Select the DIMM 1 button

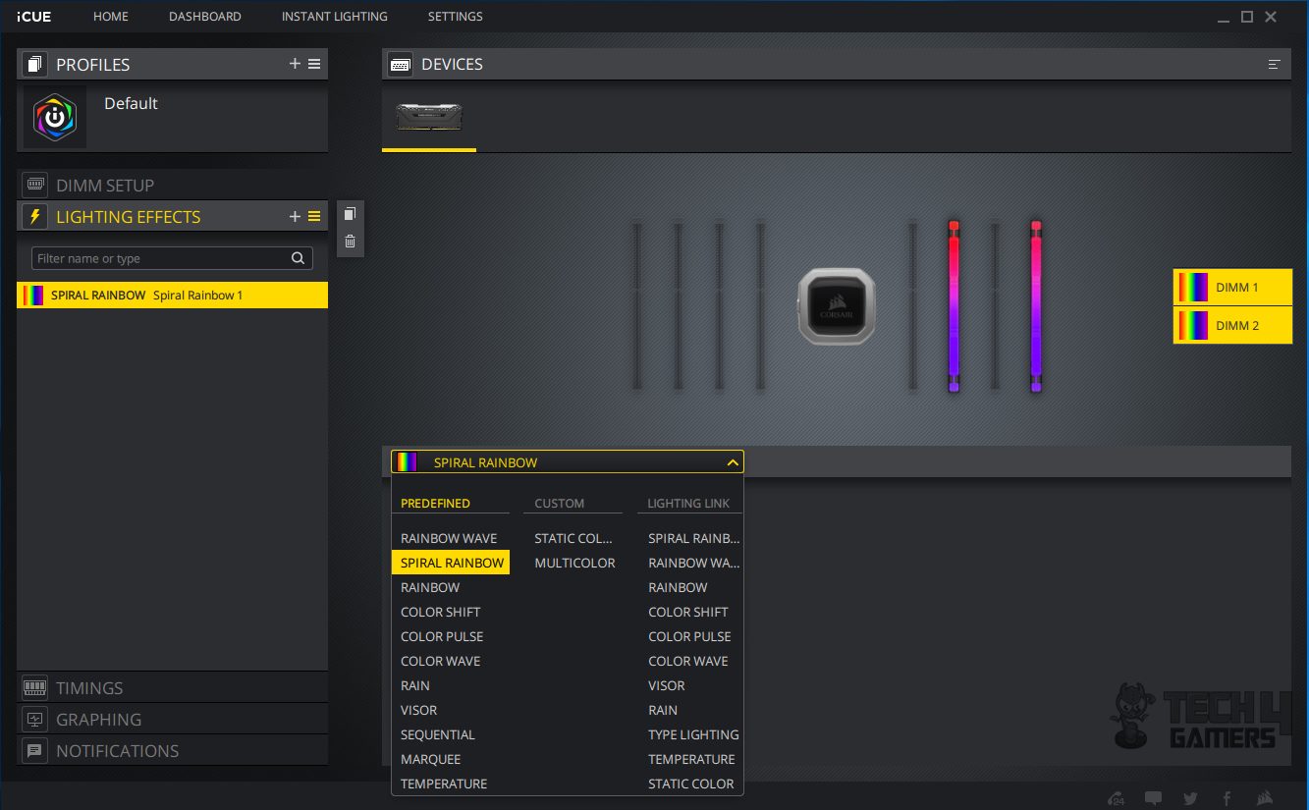[x=1232, y=288]
